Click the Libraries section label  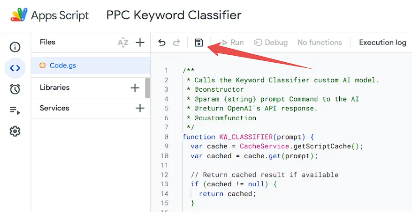(54, 88)
